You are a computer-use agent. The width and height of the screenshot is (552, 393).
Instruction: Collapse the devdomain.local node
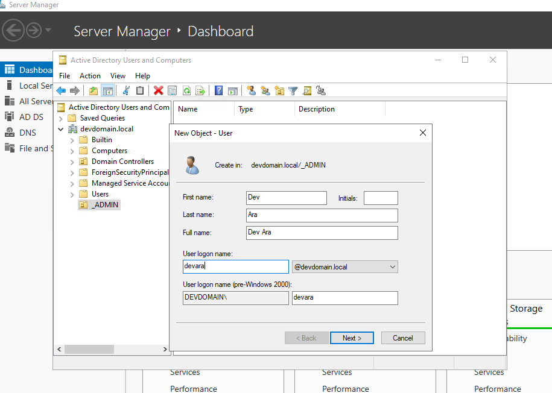(x=60, y=129)
